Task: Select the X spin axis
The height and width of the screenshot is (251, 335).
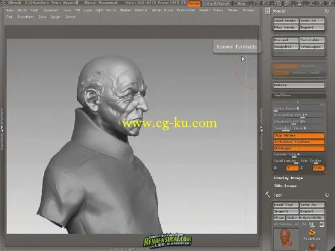Action: coord(275,168)
